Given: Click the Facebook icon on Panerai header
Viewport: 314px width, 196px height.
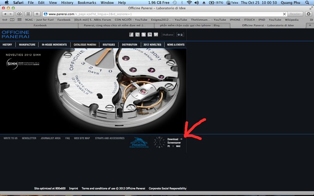Looking at the screenshot, I should (131, 34).
